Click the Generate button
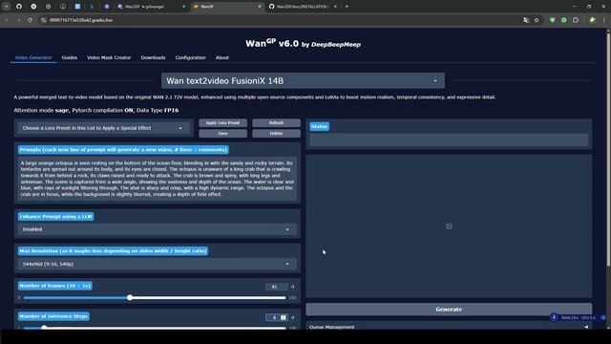This screenshot has height=344, width=611. coord(449,310)
